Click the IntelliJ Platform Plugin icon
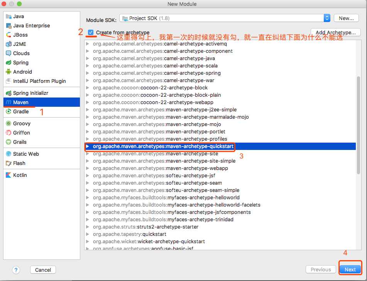 (8, 81)
